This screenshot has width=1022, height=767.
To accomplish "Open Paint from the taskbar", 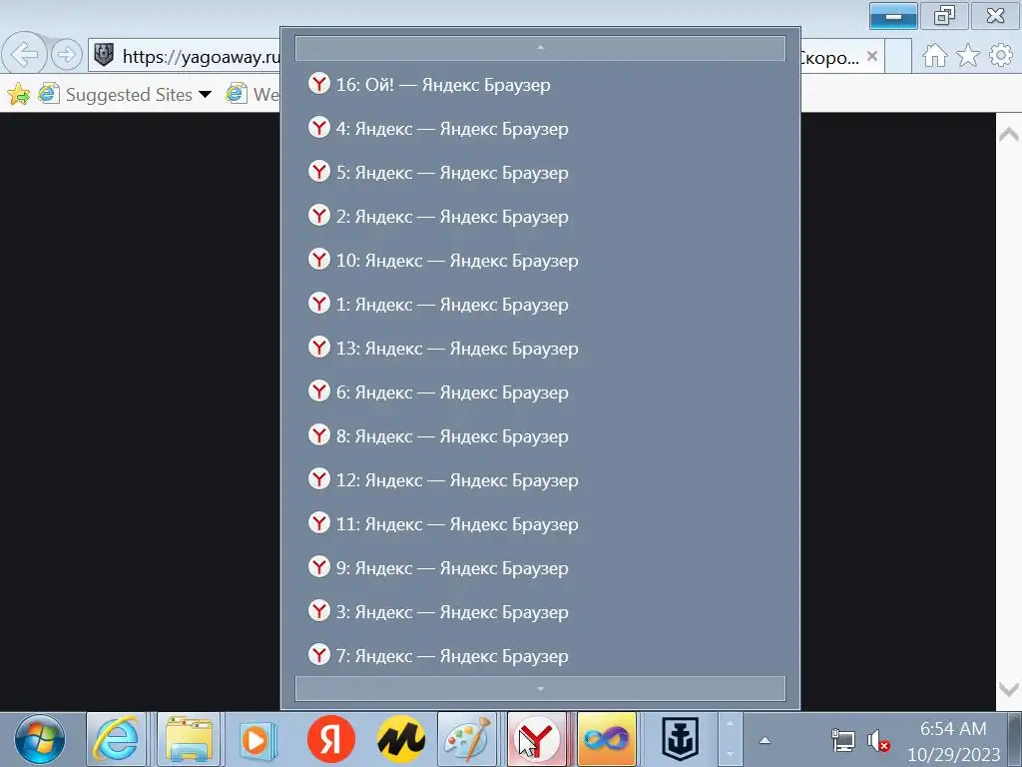I will 467,740.
